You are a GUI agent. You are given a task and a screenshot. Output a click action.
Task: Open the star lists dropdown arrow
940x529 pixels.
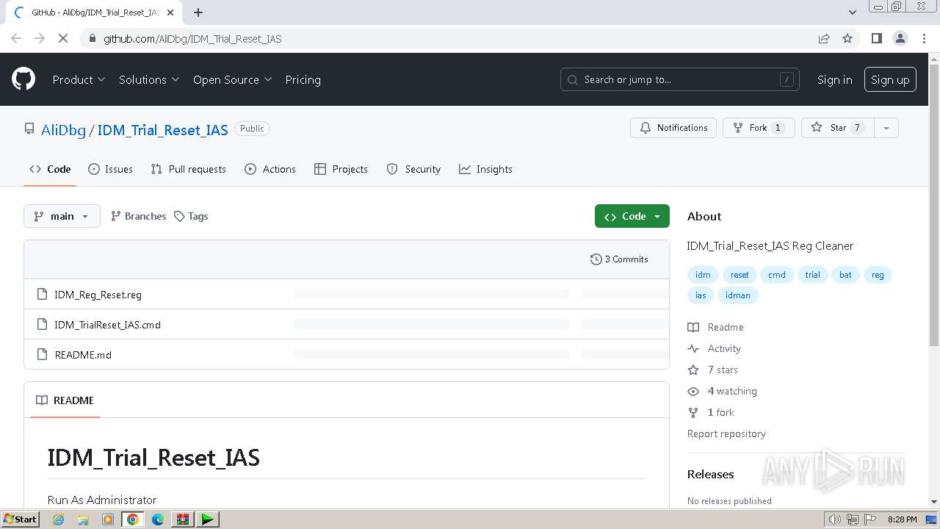pyautogui.click(x=886, y=128)
